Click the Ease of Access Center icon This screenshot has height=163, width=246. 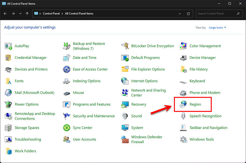pos(66,69)
